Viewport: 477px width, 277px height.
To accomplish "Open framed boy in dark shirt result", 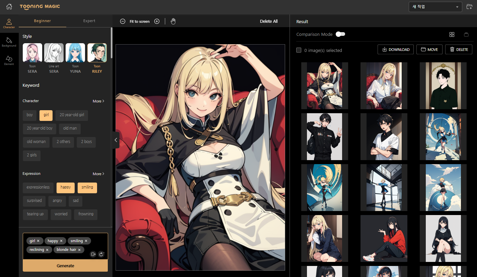I will click(x=443, y=86).
